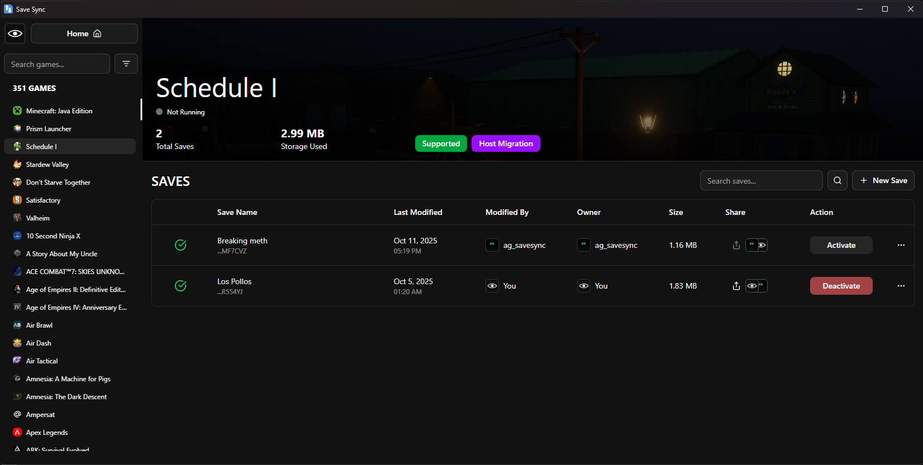The width and height of the screenshot is (923, 465).
Task: Select the orange Satisfactory icon
Action: (x=17, y=200)
